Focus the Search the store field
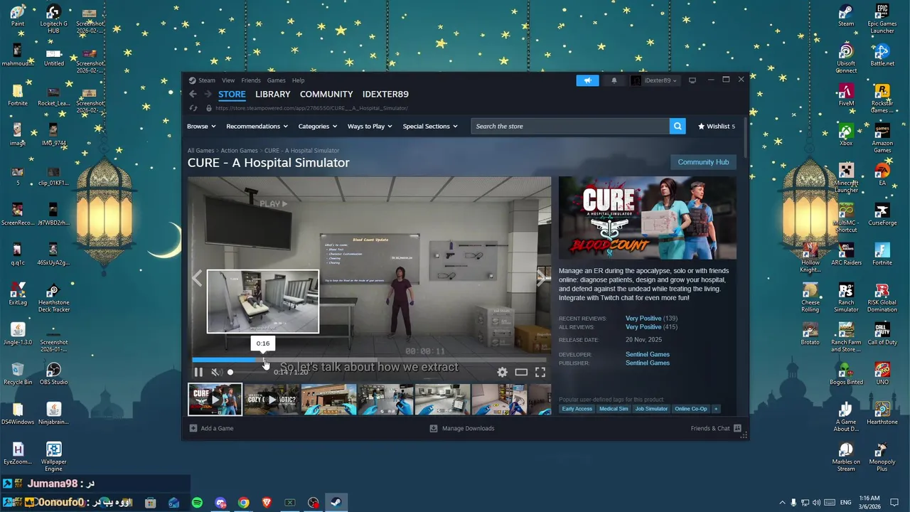This screenshot has height=512, width=910. point(570,126)
